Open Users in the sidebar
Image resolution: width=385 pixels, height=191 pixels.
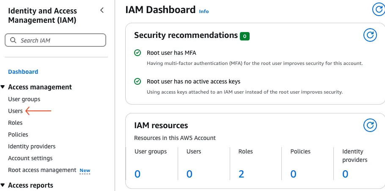click(x=15, y=111)
